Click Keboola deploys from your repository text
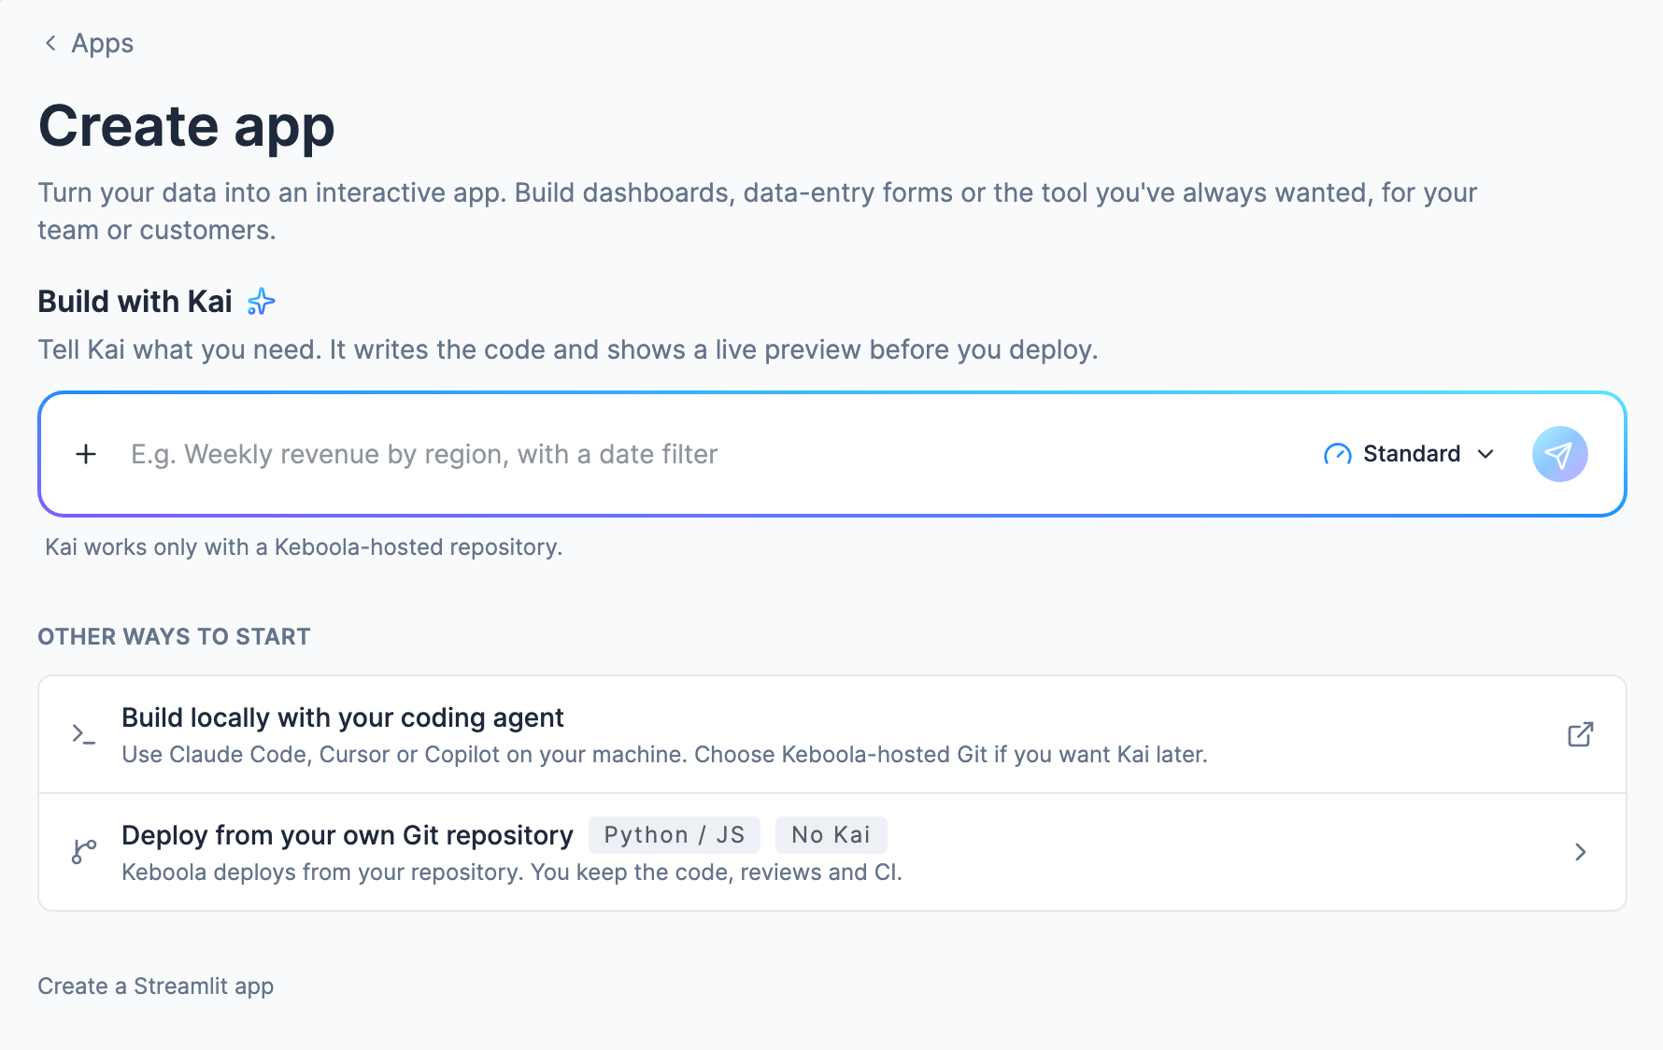The image size is (1663, 1050). (512, 873)
